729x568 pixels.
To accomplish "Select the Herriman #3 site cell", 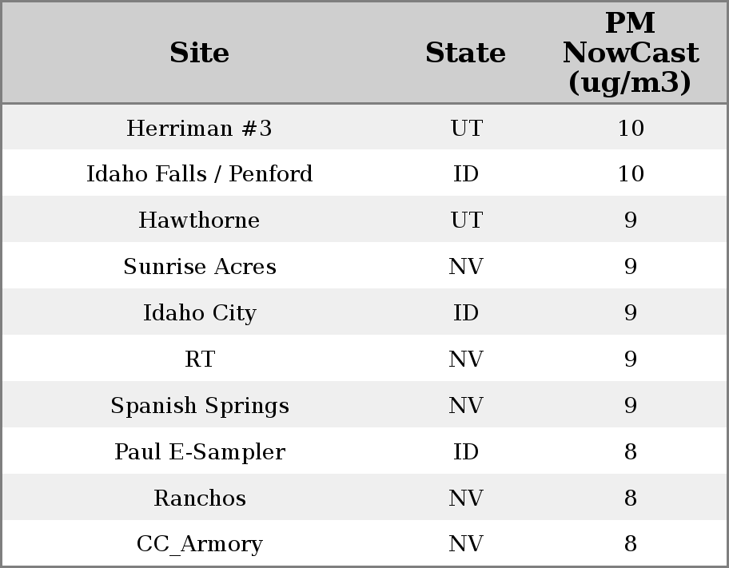I will (x=199, y=128).
